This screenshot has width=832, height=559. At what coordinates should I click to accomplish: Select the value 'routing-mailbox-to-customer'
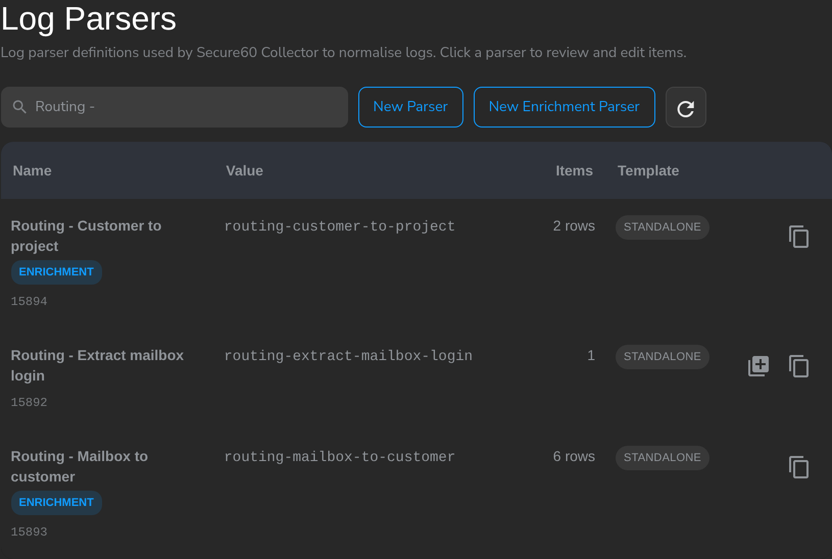[x=339, y=456]
